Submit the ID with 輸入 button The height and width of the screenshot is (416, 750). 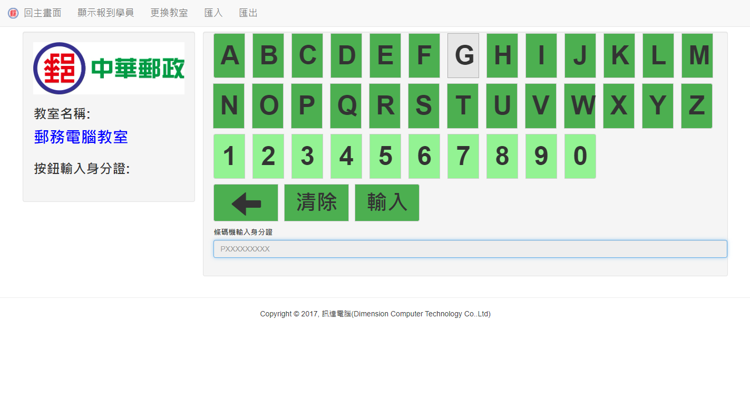pos(387,203)
